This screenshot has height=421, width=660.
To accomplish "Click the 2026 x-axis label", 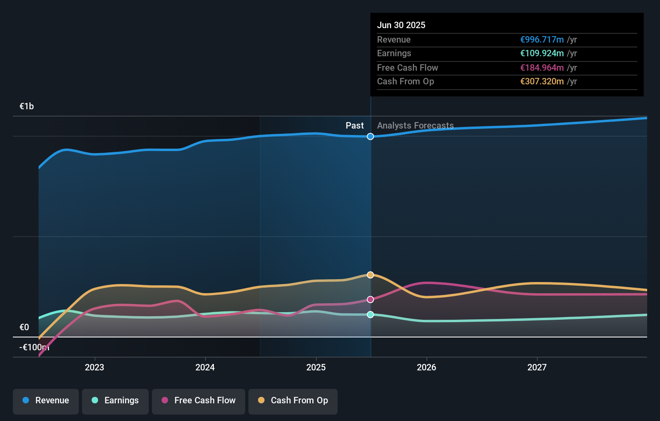I will [x=426, y=367].
